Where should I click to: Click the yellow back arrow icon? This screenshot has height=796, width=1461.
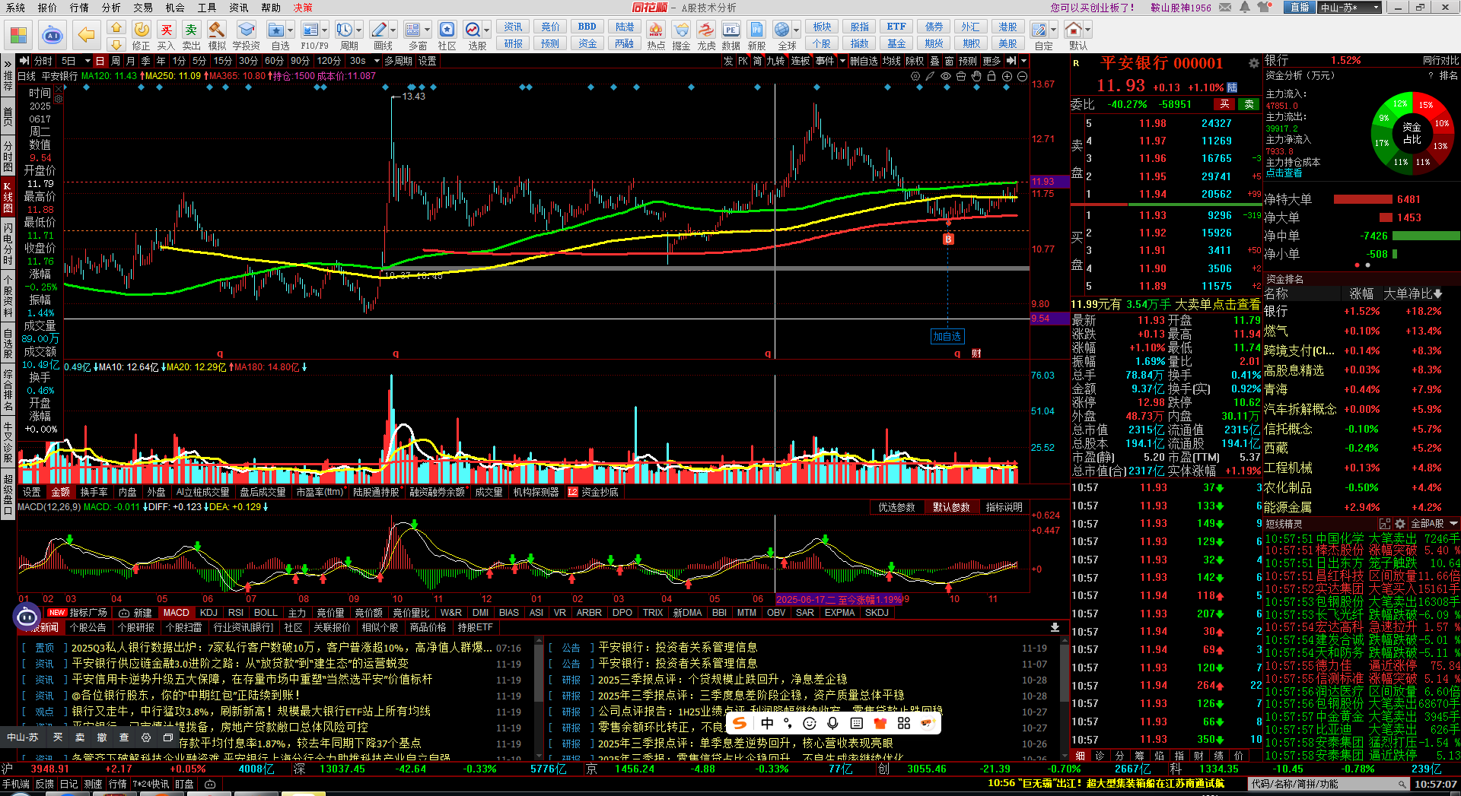(87, 35)
